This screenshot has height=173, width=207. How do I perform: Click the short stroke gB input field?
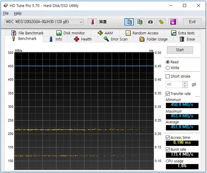(x=174, y=84)
